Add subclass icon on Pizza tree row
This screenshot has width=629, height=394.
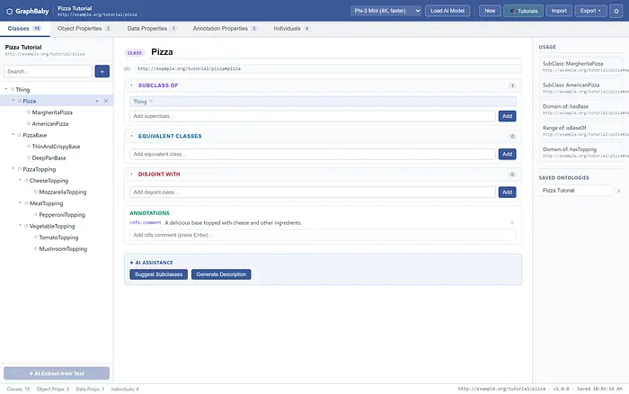click(97, 101)
